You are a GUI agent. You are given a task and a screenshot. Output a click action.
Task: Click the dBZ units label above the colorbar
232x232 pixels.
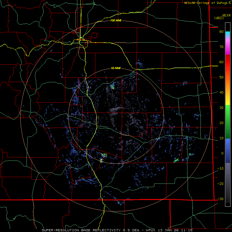point(219,18)
